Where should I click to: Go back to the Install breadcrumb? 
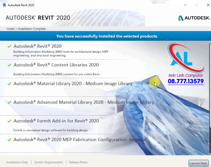point(10,29)
